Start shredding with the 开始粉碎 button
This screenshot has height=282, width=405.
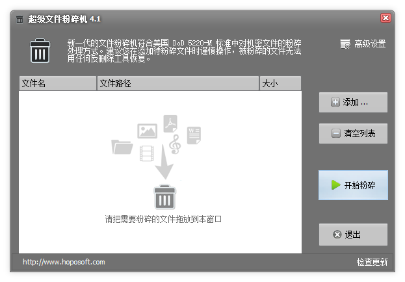coord(353,185)
